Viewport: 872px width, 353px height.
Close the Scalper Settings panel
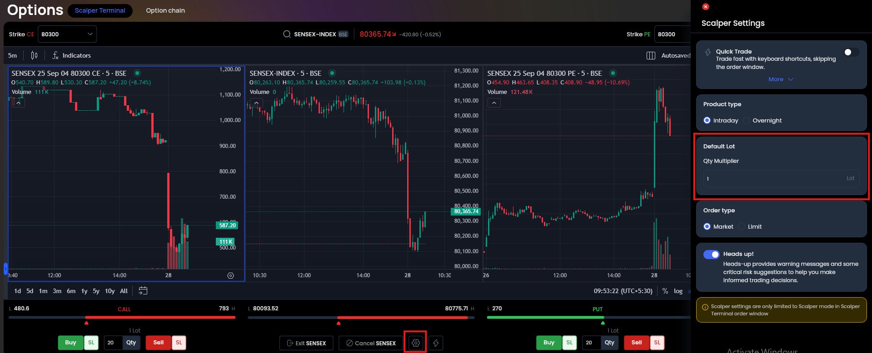pyautogui.click(x=705, y=6)
